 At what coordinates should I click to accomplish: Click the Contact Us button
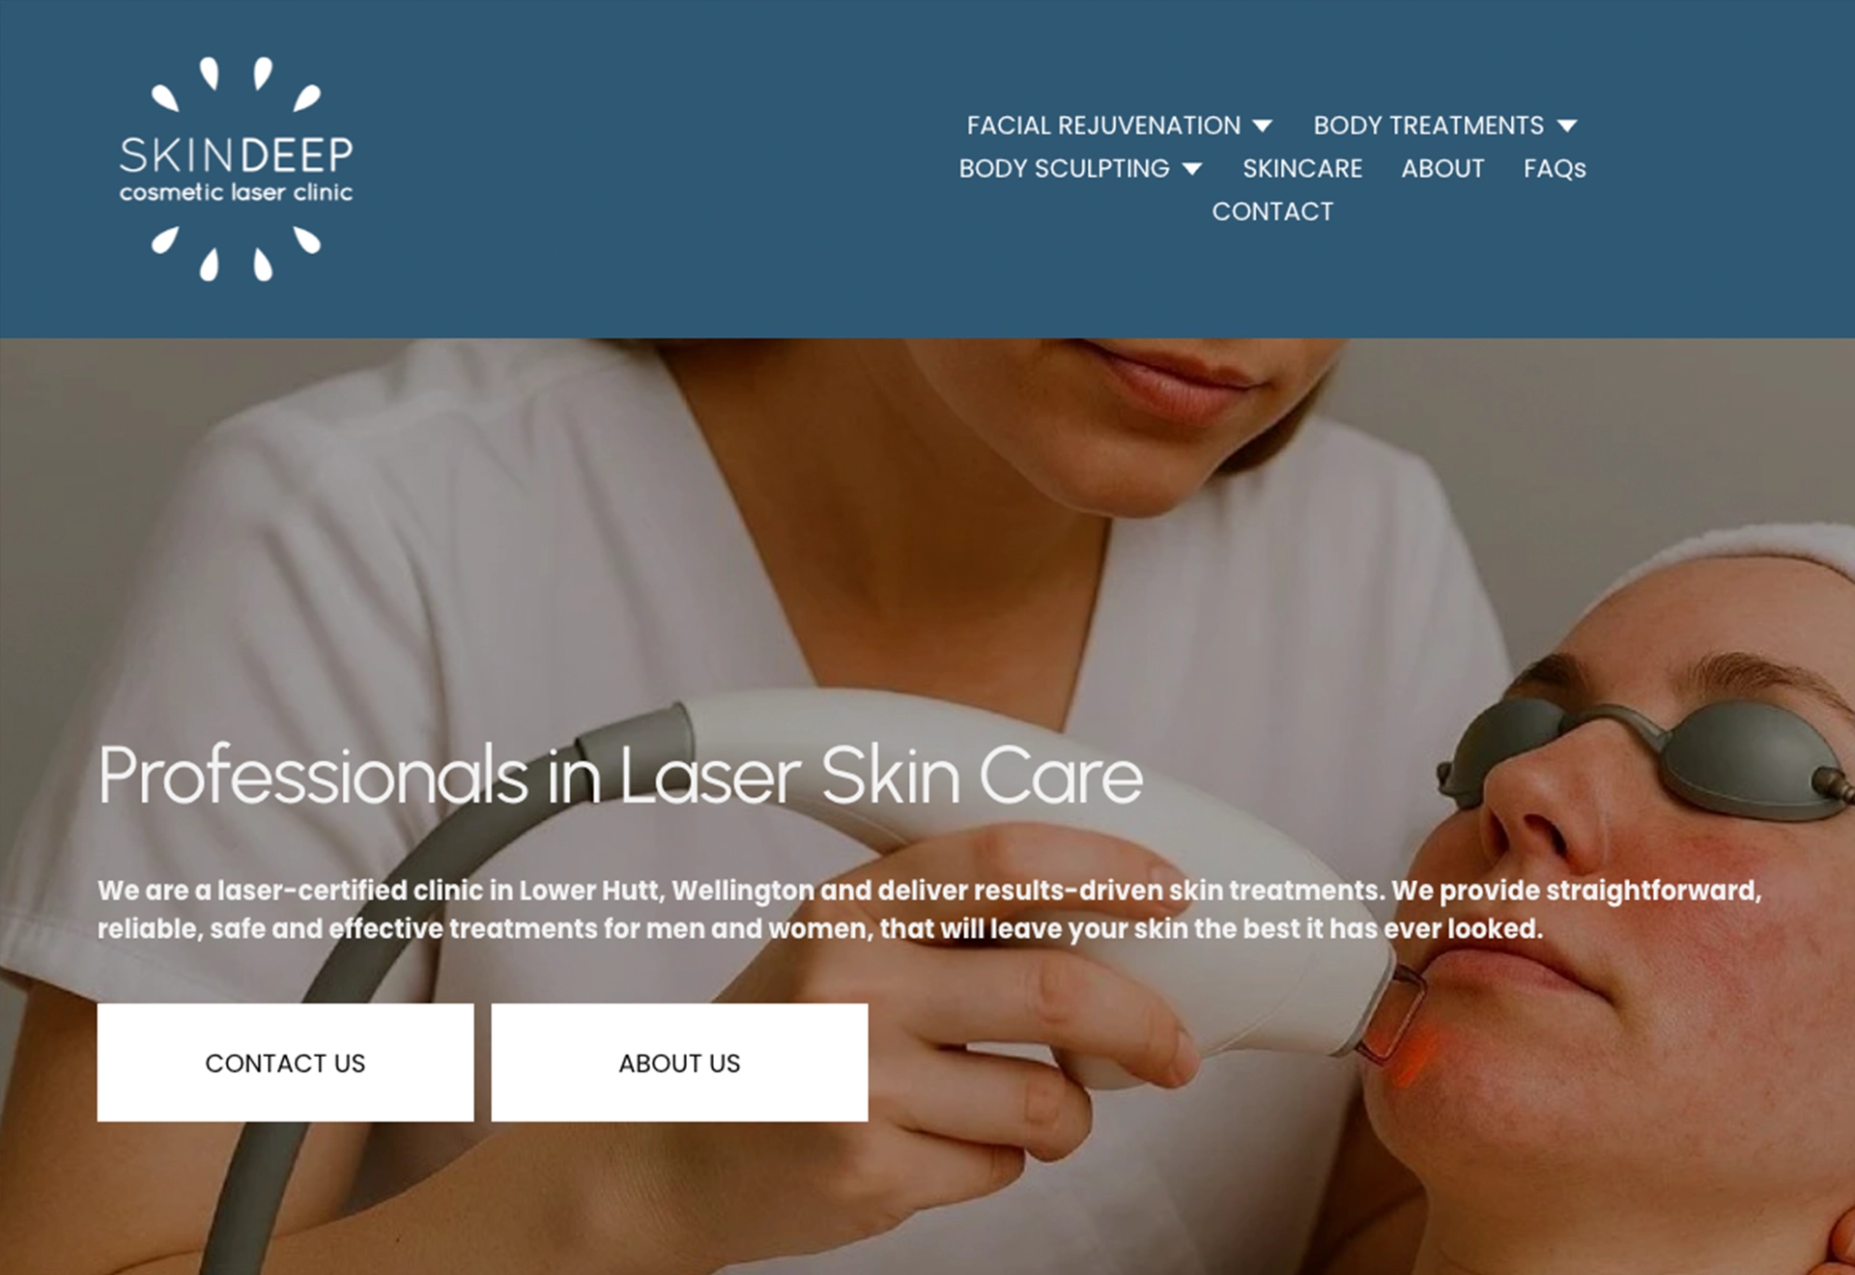coord(285,1062)
